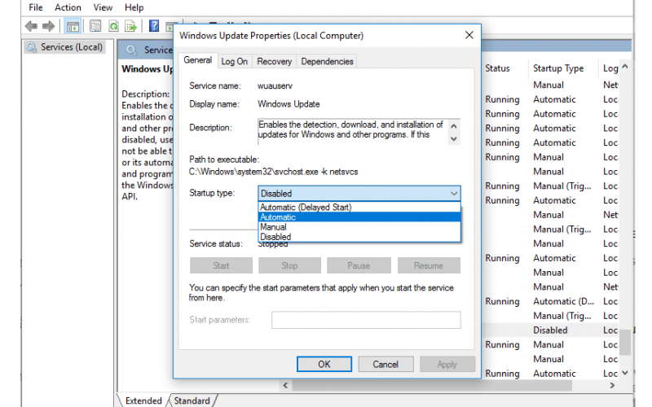652x407 pixels.
Task: Click the Cancel button
Action: coord(385,364)
